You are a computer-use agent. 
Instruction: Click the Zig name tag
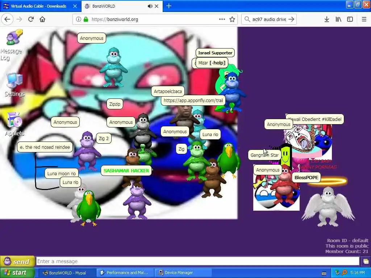[182, 149]
